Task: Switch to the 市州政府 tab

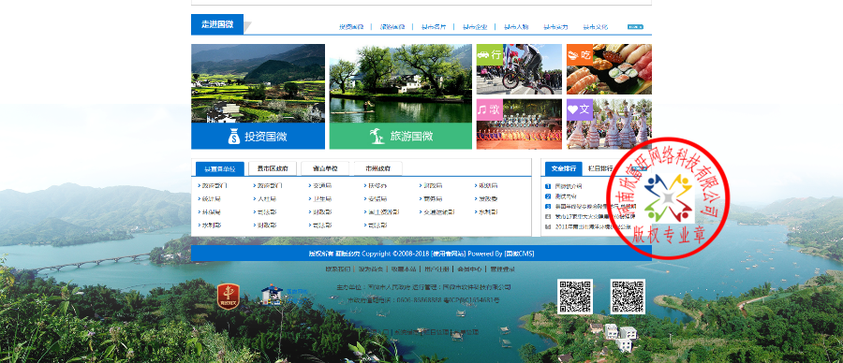Action: [378, 168]
